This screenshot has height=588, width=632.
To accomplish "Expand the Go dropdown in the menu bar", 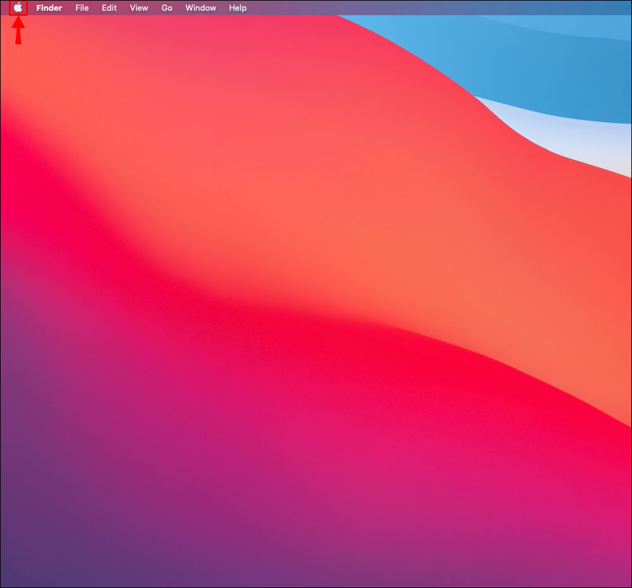I will tap(167, 8).
